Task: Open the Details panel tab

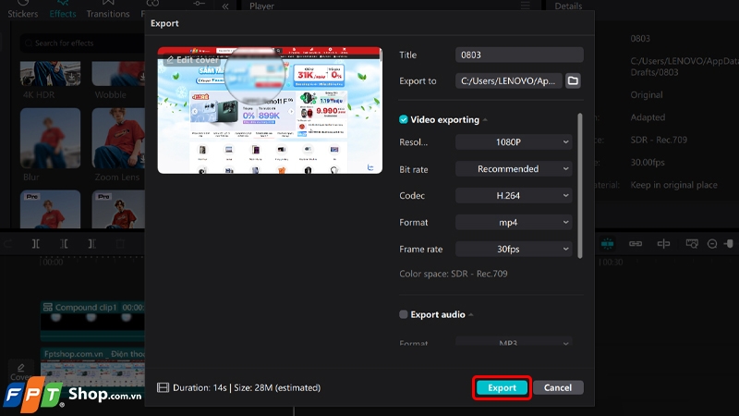Action: [x=568, y=6]
